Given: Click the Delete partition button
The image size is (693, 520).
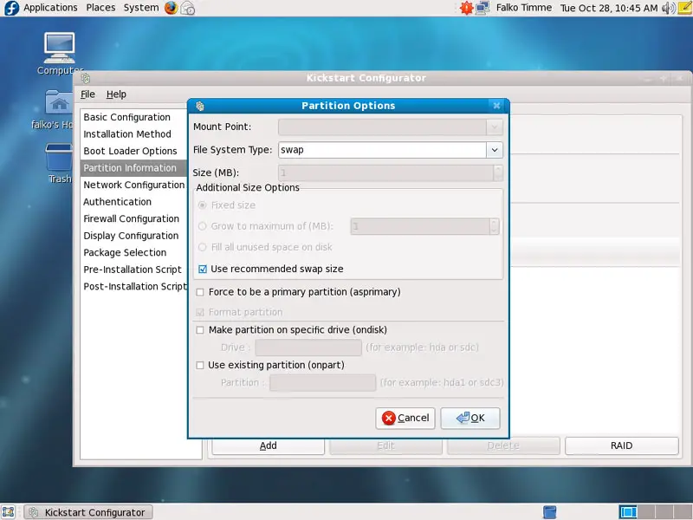Looking at the screenshot, I should (x=503, y=445).
